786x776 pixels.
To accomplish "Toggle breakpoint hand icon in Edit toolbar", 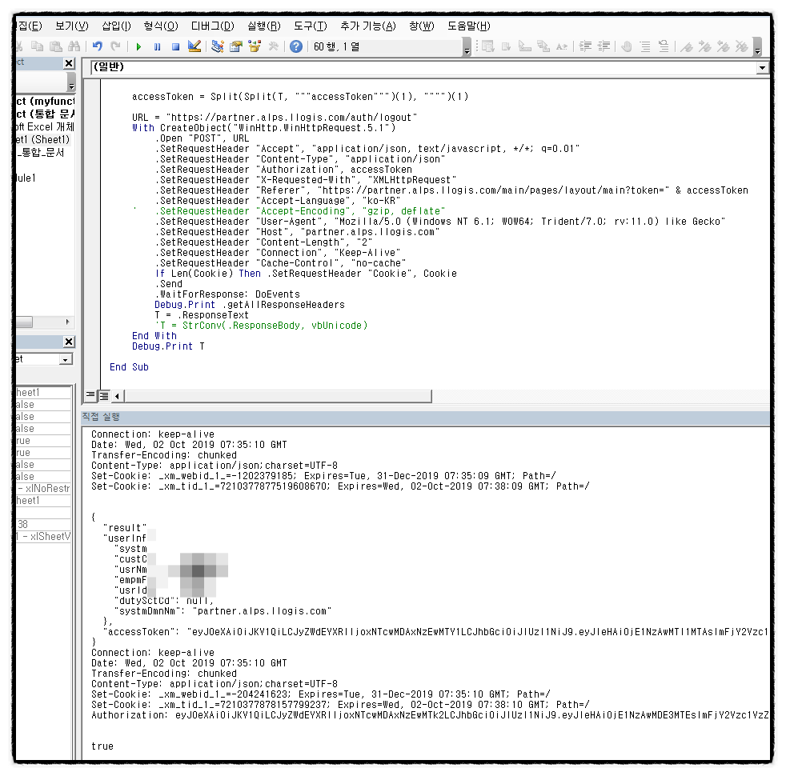I will click(x=627, y=47).
